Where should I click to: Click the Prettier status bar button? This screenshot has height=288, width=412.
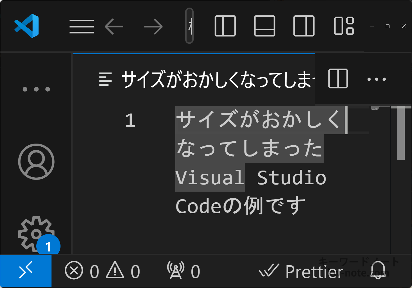pyautogui.click(x=301, y=271)
